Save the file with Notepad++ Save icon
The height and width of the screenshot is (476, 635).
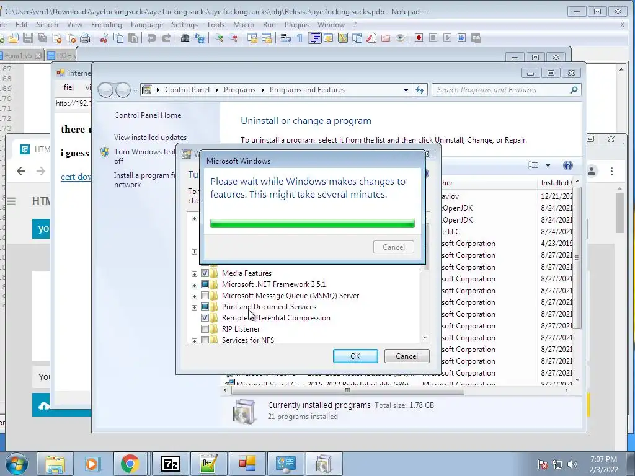coord(27,38)
